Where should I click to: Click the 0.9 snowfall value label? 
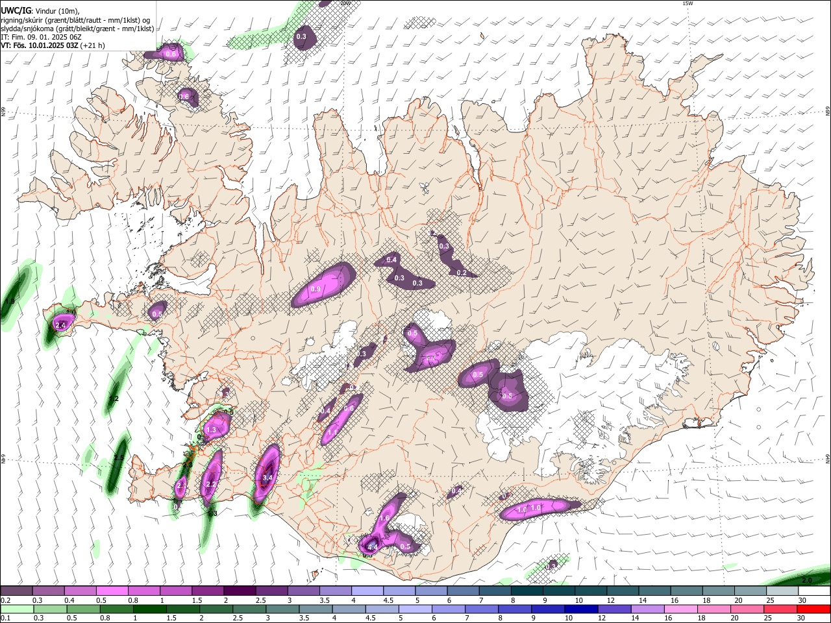tap(316, 289)
